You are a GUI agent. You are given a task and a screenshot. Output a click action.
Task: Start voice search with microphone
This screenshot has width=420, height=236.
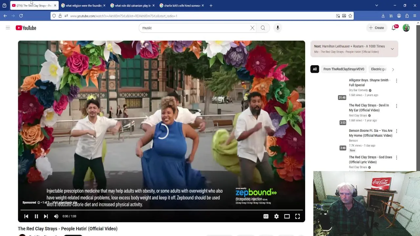coord(278,28)
